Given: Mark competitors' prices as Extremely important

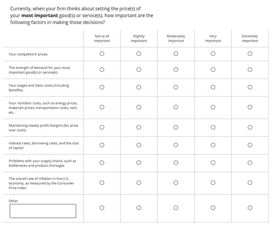Looking at the screenshot, I should (250, 54).
